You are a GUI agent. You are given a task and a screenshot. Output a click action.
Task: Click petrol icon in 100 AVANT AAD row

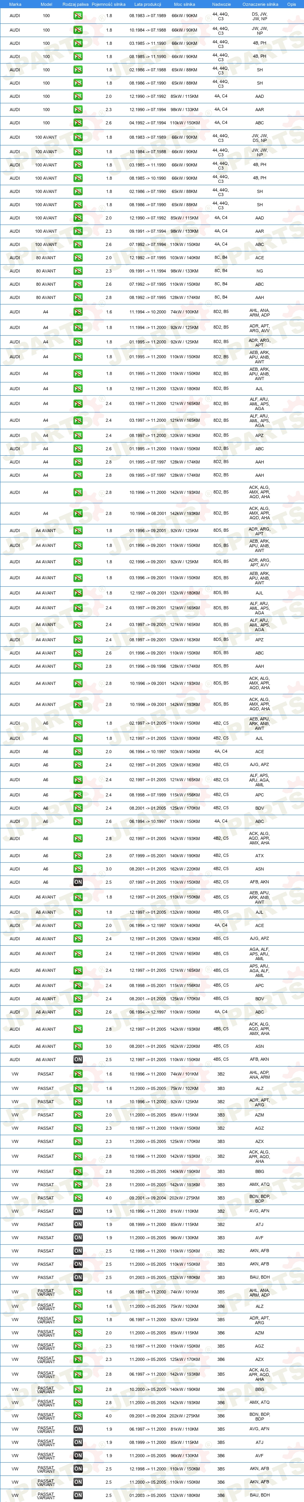tap(78, 218)
